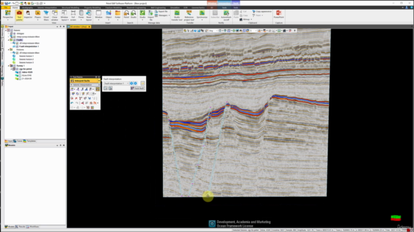Screen dimensions: 414x232
Task: Select Seismic horizon 2 in tree
Action: click(x=26, y=59)
